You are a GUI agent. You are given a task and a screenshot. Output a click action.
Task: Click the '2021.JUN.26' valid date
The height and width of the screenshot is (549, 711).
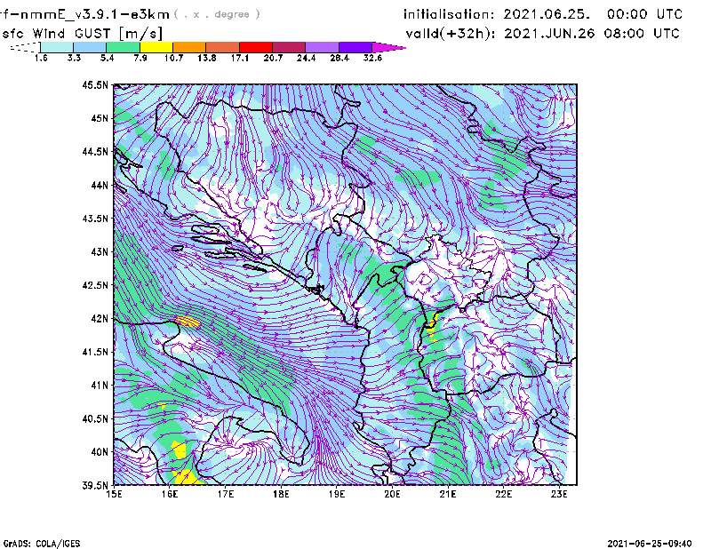point(549,34)
